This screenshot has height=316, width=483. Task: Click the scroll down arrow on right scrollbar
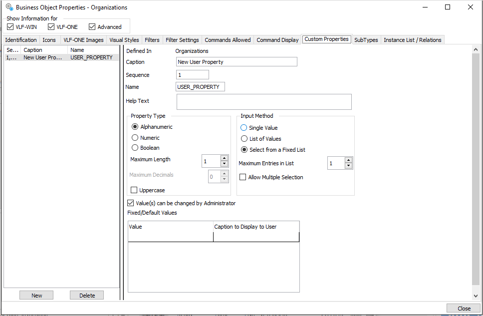click(476, 296)
